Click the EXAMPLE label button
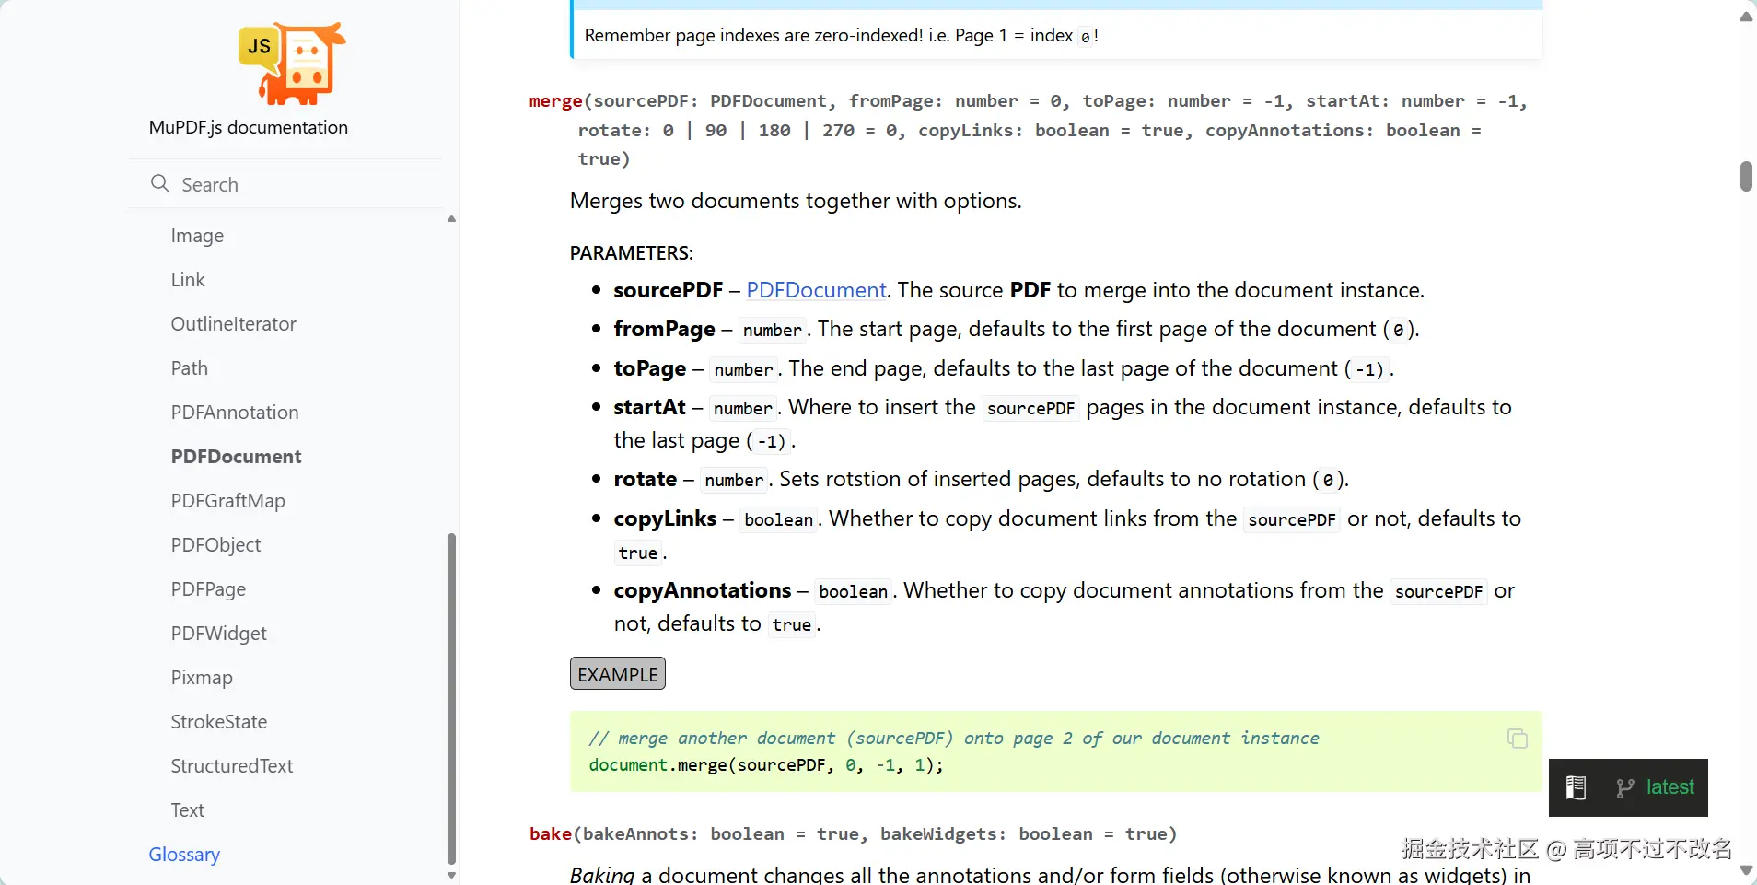Screen dimensions: 1757x885 pyautogui.click(x=618, y=674)
